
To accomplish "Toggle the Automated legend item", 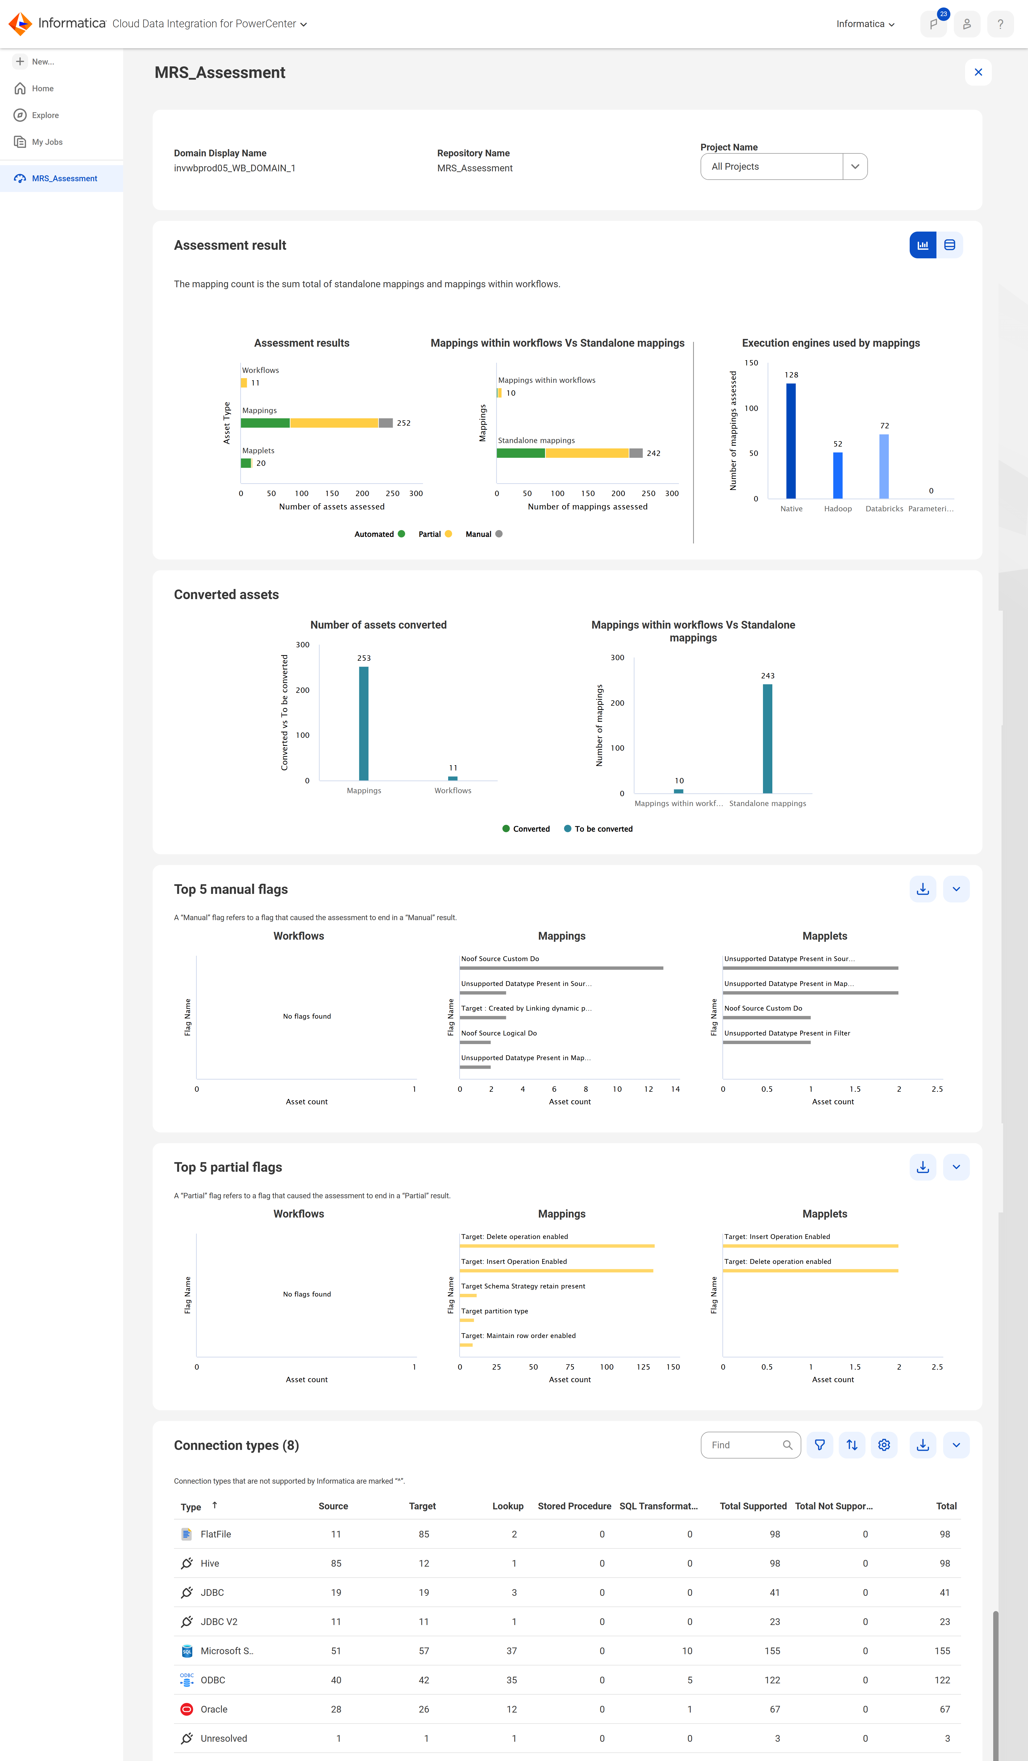I will (379, 534).
